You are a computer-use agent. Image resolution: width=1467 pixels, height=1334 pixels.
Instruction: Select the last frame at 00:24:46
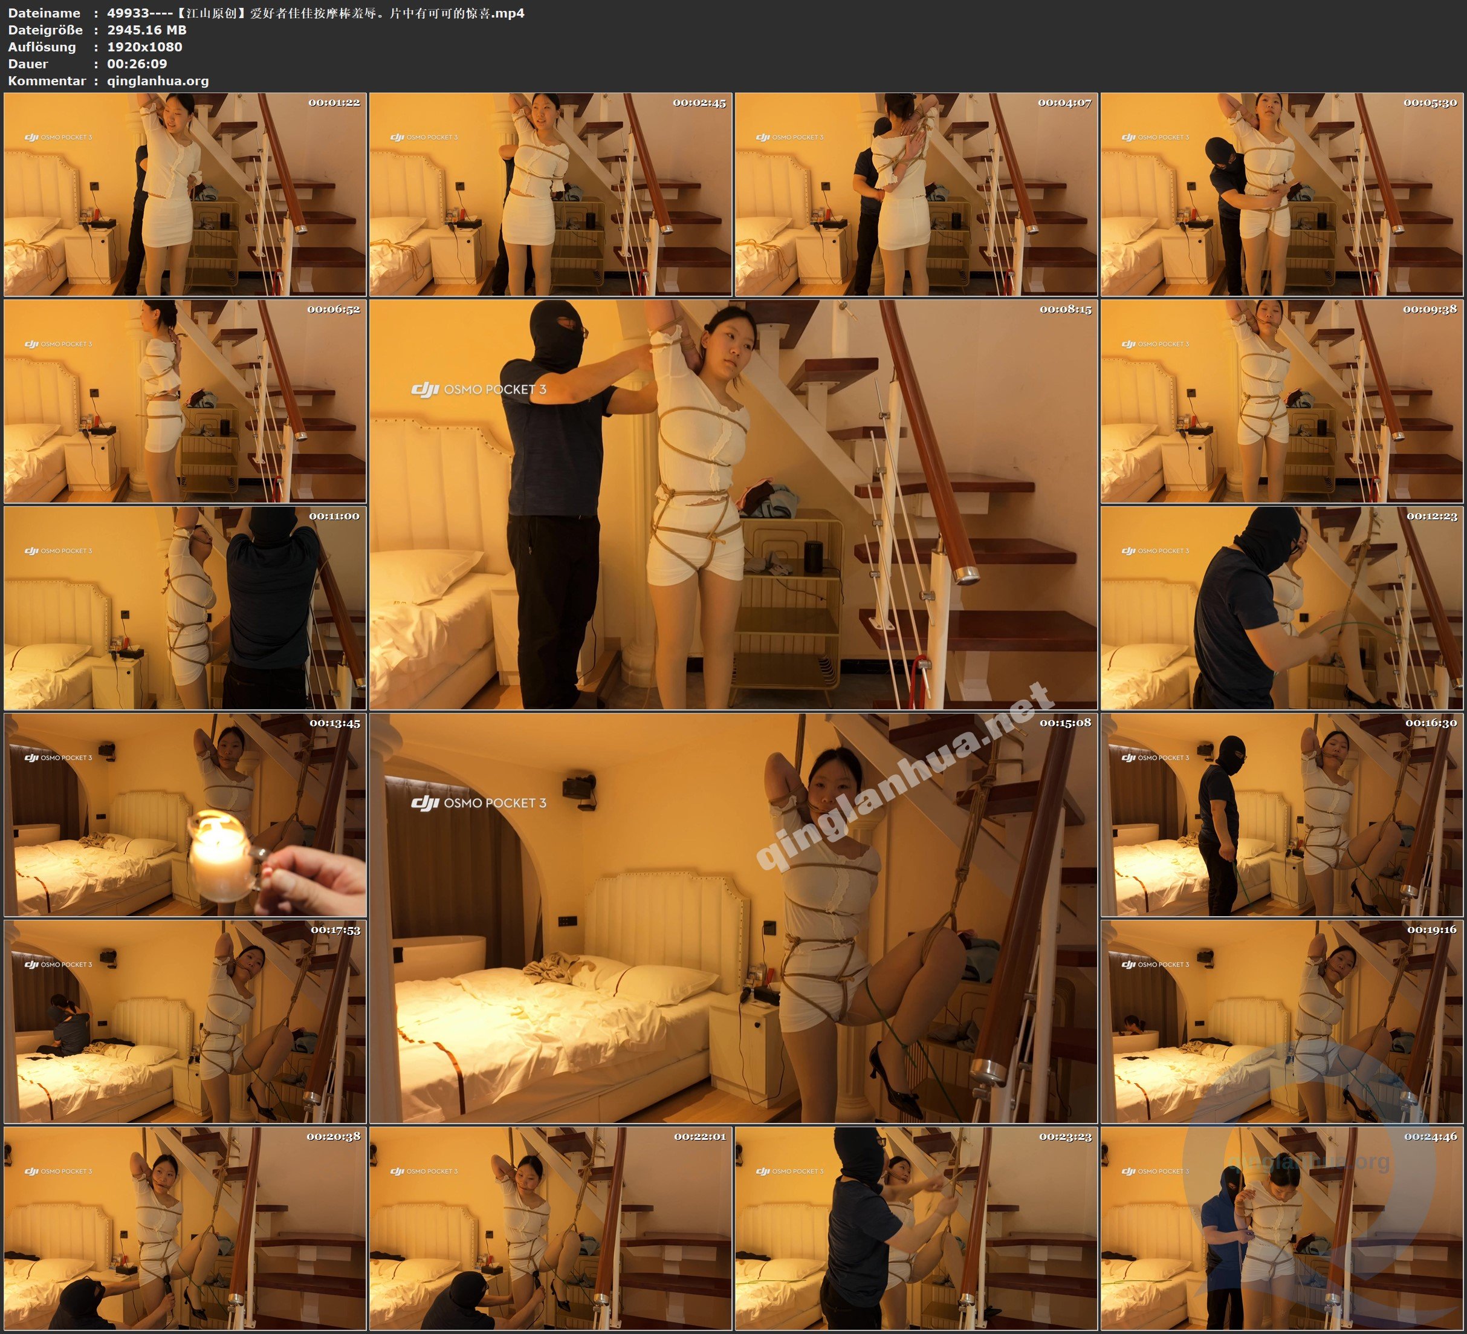(1281, 1228)
